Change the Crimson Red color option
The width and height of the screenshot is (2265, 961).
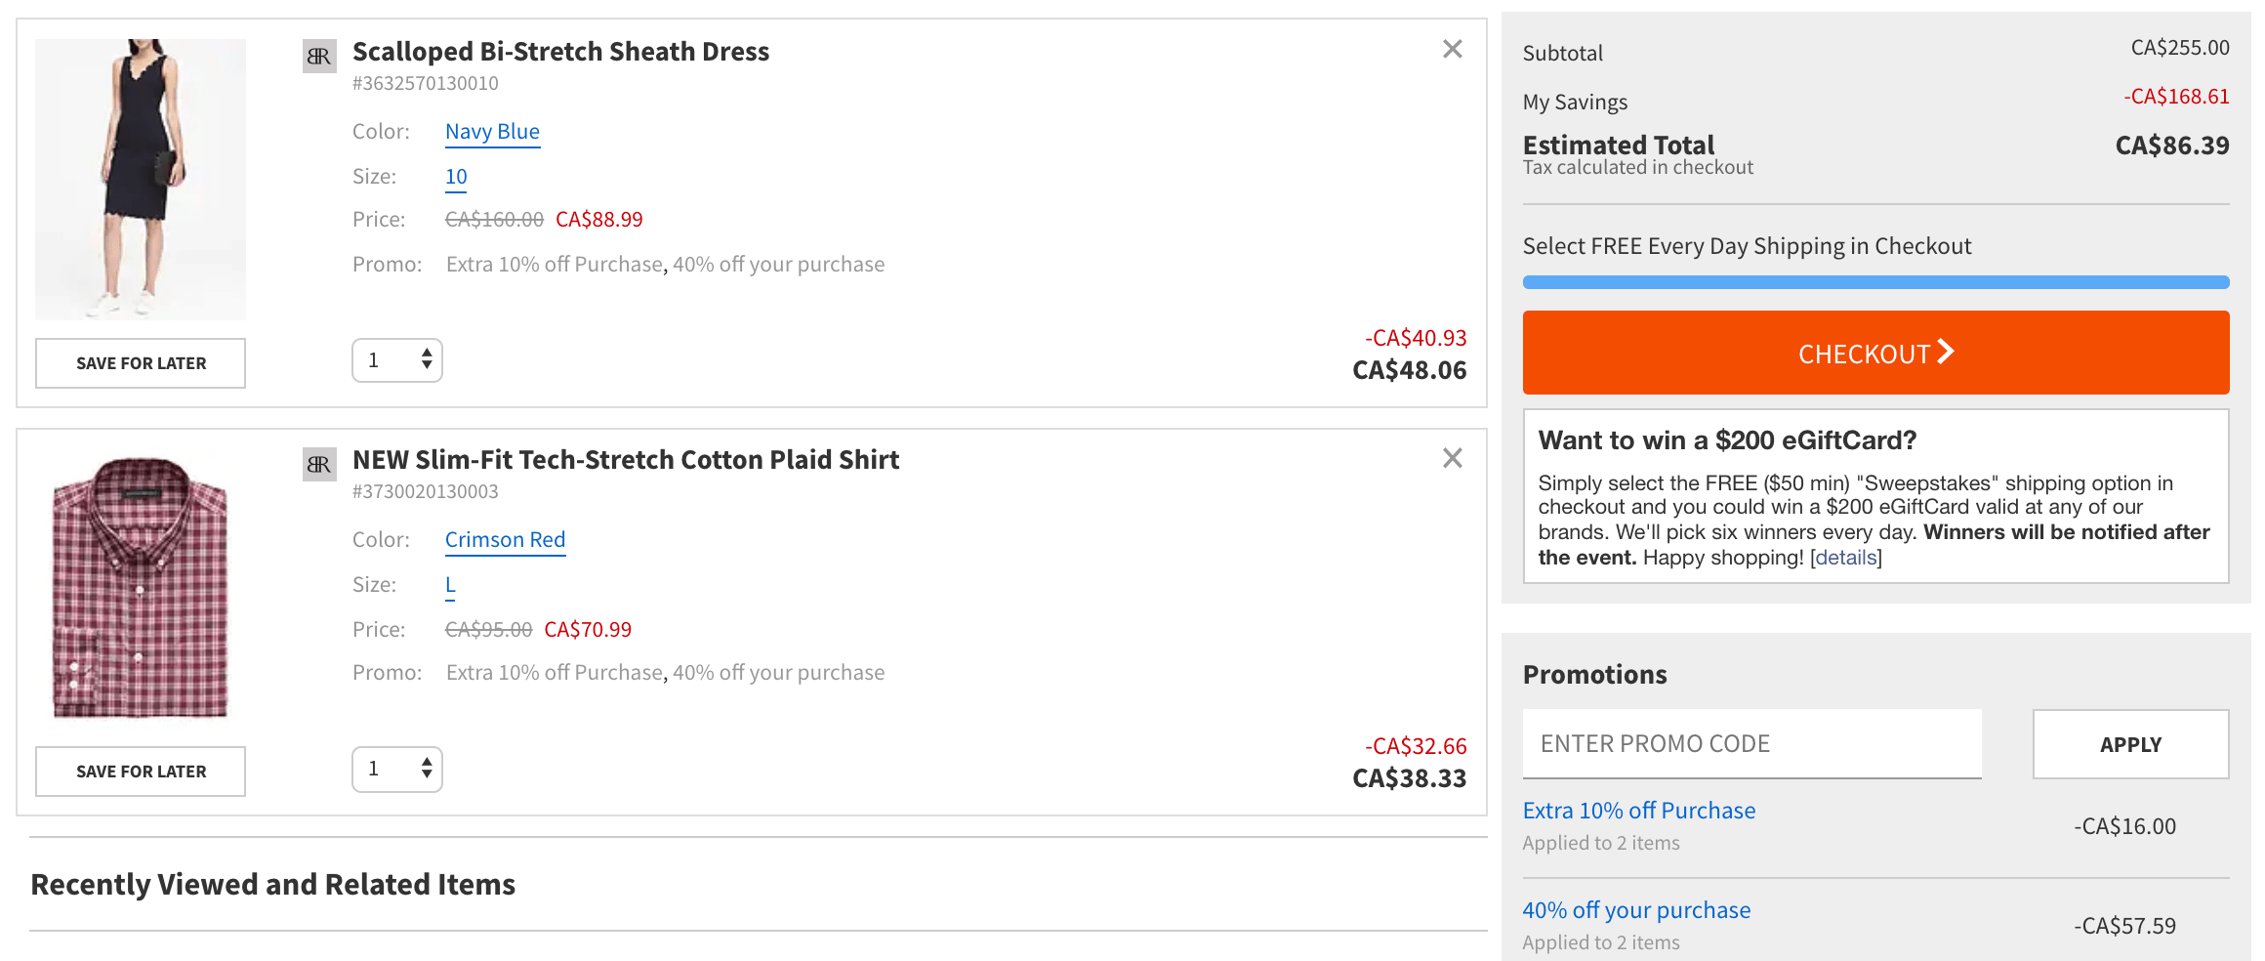pyautogui.click(x=505, y=540)
